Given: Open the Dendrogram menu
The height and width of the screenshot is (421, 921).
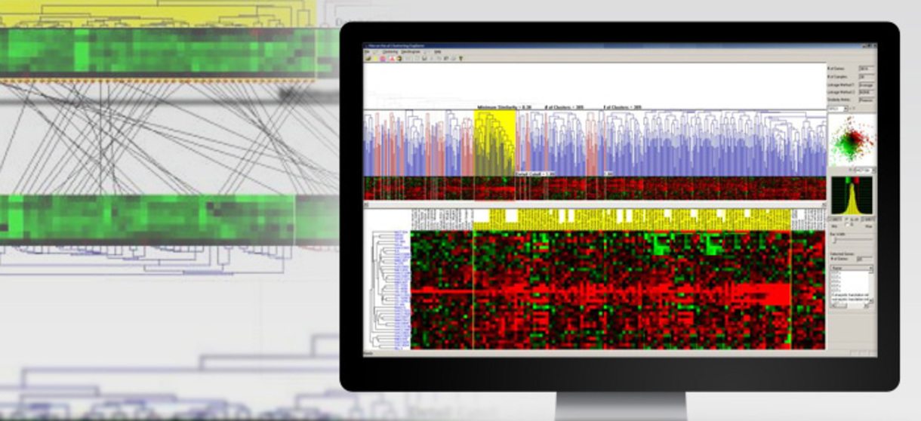Looking at the screenshot, I should [x=411, y=51].
